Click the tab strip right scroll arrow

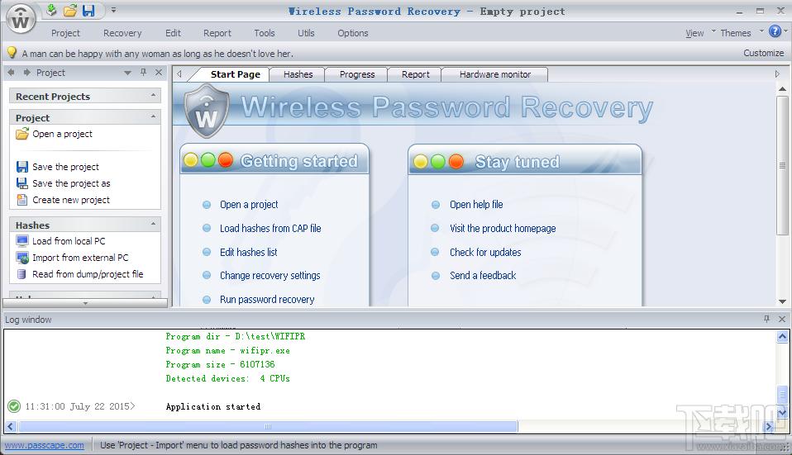point(777,74)
